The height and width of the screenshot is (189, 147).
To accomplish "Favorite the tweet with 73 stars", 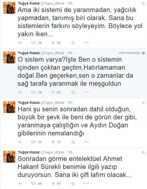I will (53, 142).
